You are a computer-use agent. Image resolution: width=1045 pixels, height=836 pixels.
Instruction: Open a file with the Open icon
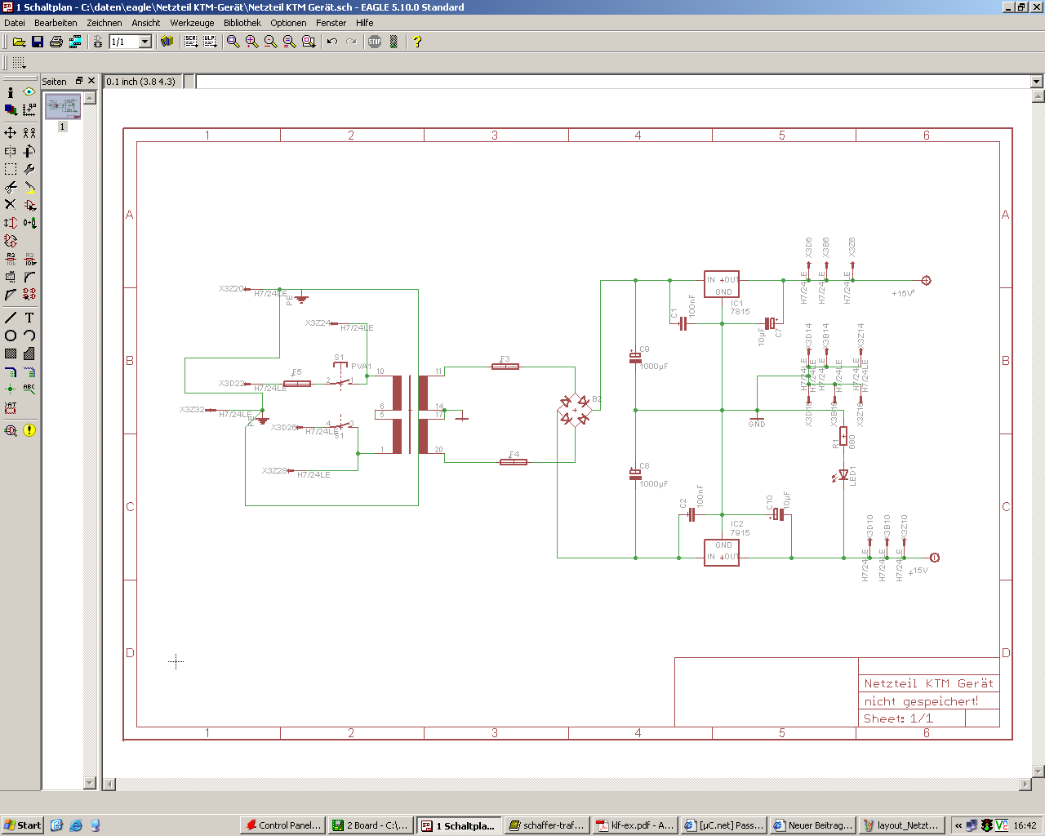[19, 42]
